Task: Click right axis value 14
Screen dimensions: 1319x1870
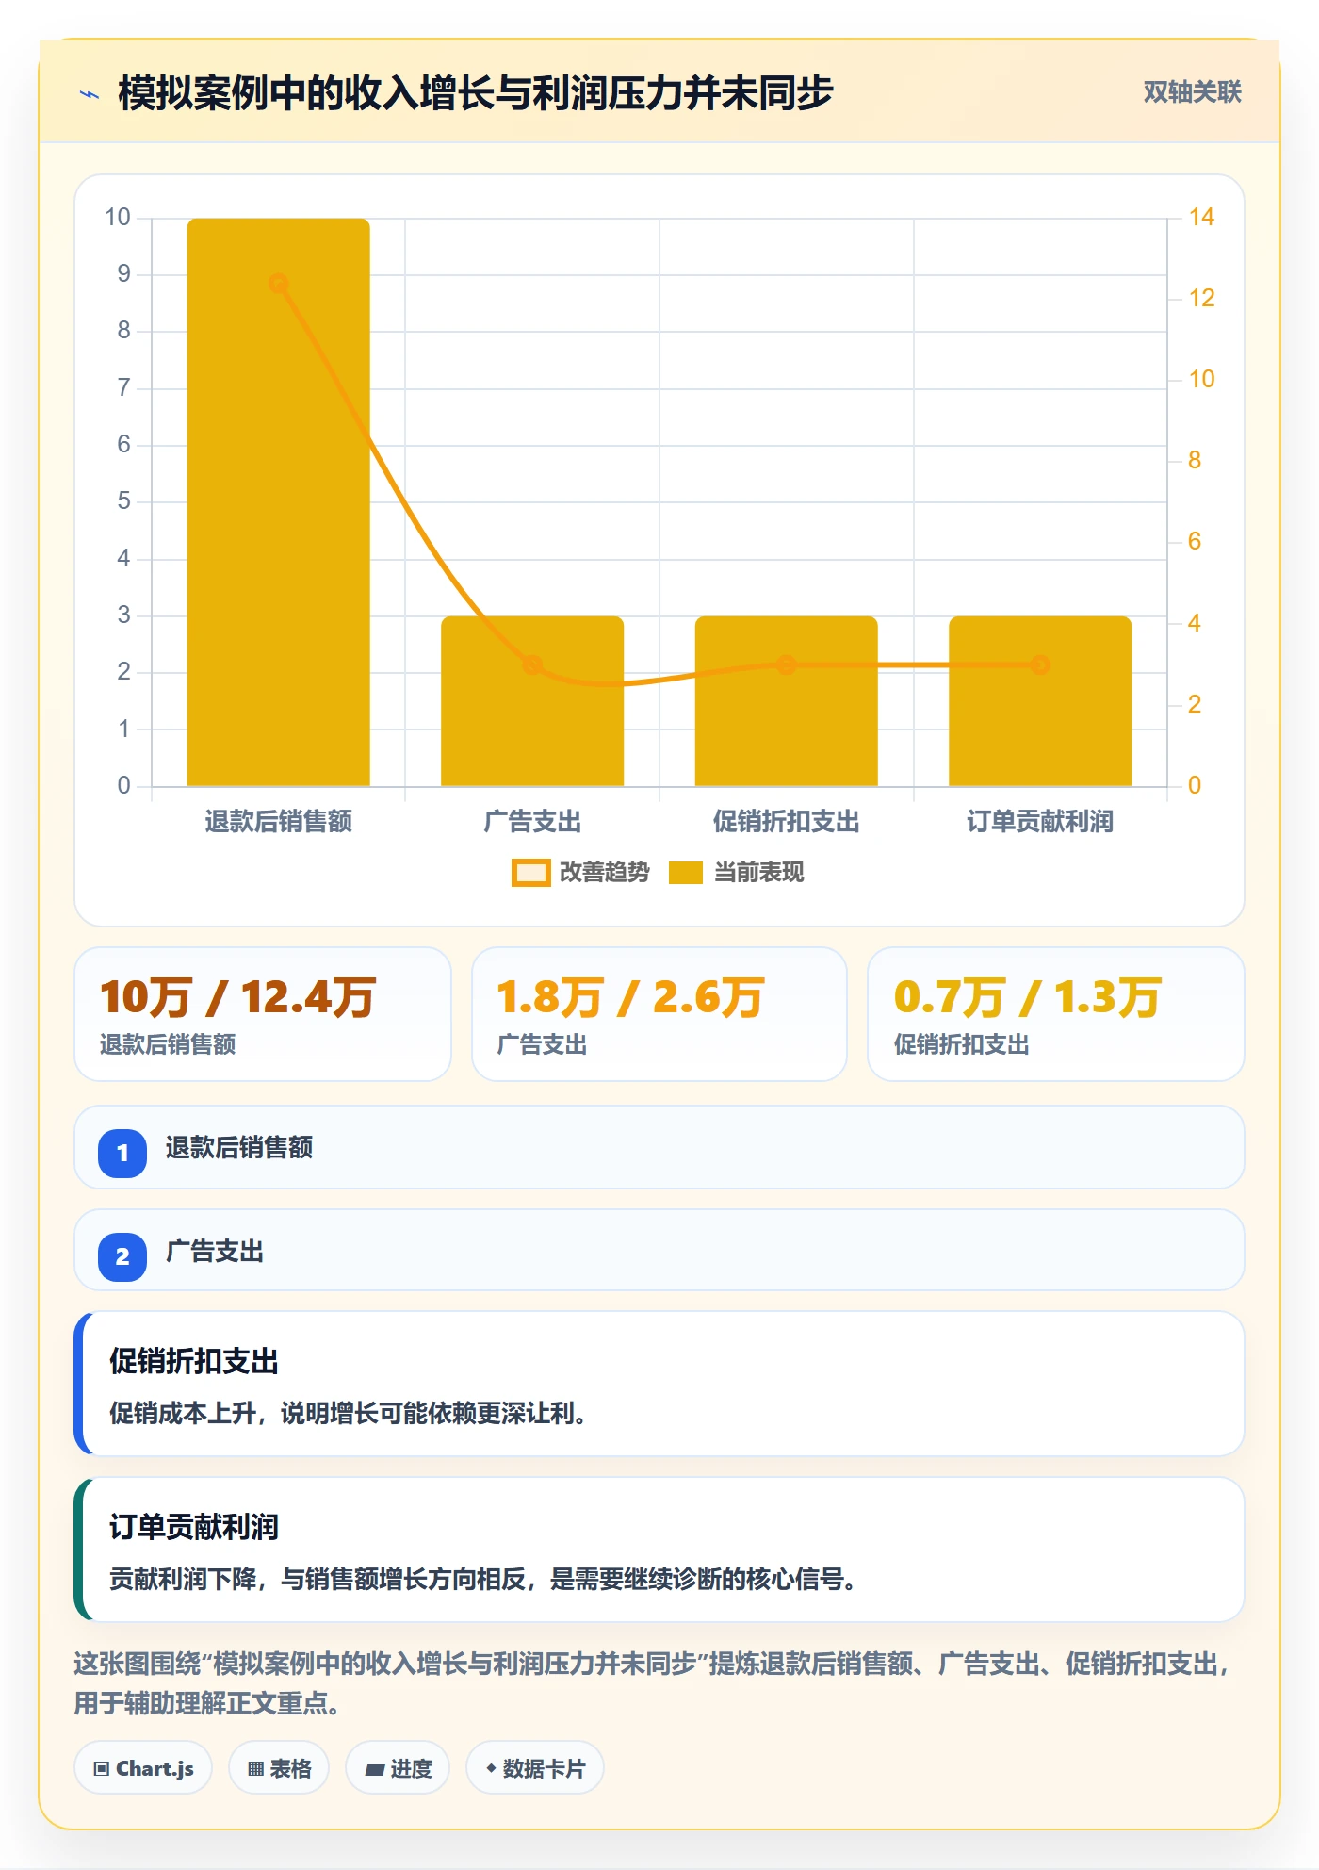Action: click(x=1201, y=218)
